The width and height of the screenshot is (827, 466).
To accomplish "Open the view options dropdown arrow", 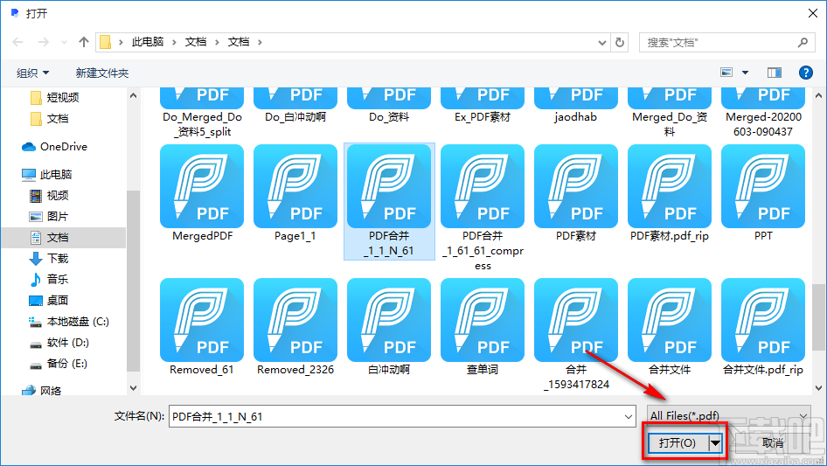I will [x=745, y=73].
